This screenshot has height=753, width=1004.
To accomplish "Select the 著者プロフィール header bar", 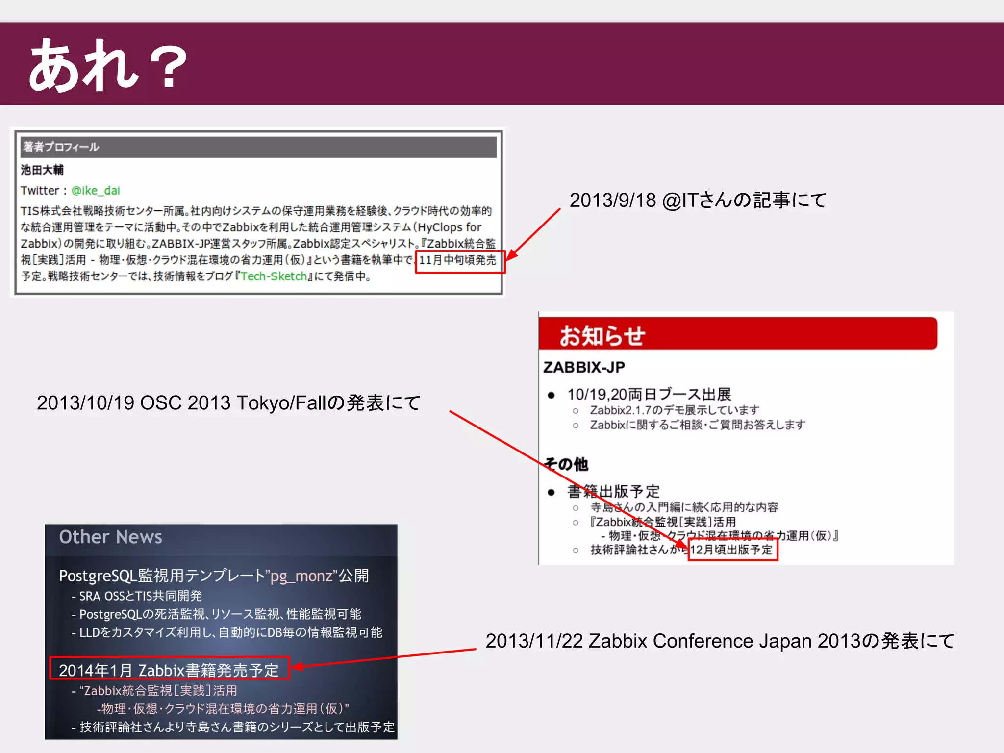I will click(x=259, y=147).
